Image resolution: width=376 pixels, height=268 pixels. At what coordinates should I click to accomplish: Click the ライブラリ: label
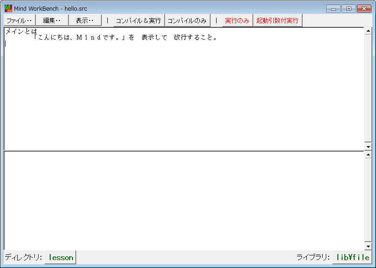click(x=313, y=257)
